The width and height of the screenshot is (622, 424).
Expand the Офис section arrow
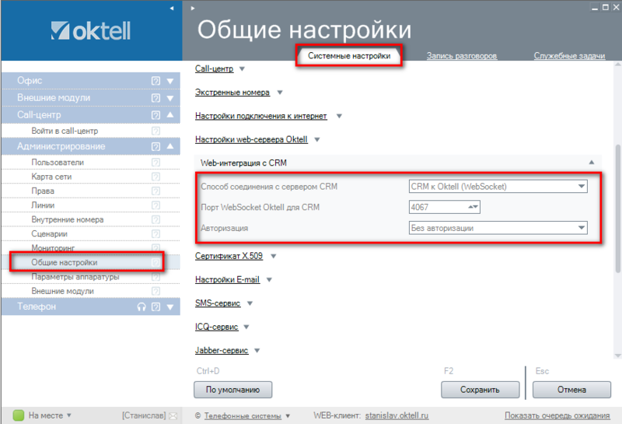pos(170,81)
